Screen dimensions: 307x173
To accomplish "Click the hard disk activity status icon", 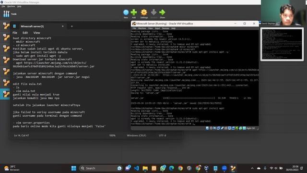I will coord(207,128).
